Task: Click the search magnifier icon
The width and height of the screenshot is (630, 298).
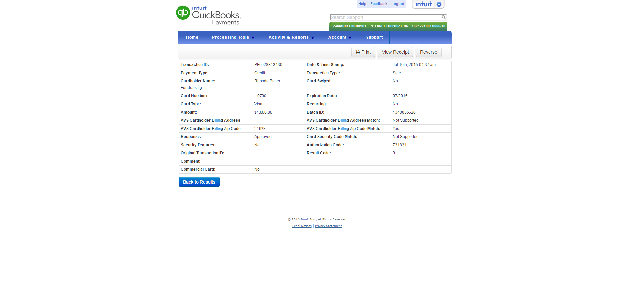Action: [443, 17]
